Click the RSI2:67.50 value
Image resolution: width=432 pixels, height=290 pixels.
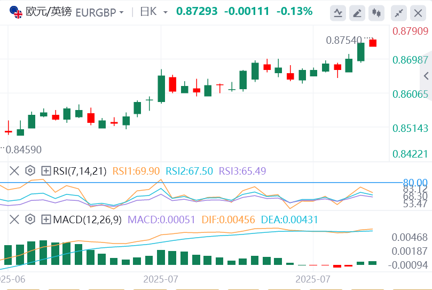189,171
